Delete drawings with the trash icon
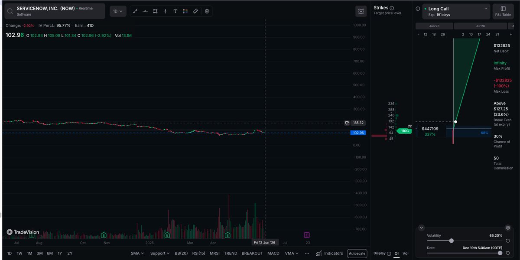The width and height of the screenshot is (520, 260). tap(207, 11)
